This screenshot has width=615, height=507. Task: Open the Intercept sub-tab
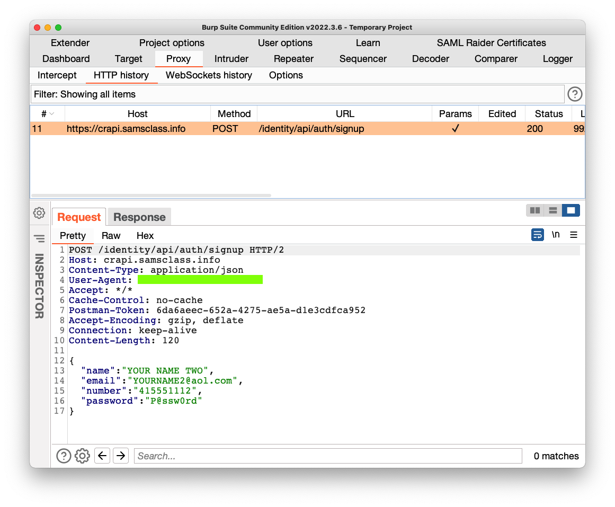[x=57, y=75]
